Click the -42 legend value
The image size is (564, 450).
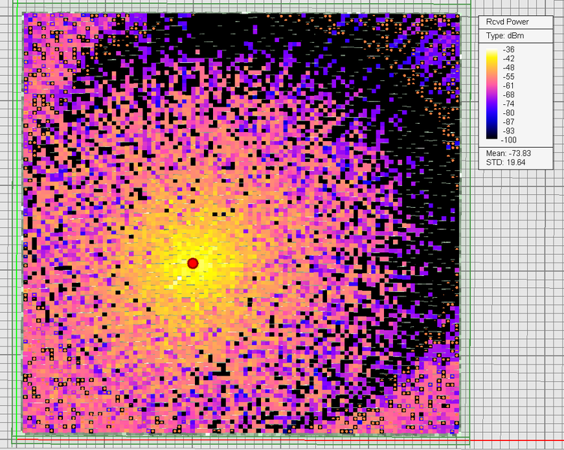coord(508,58)
